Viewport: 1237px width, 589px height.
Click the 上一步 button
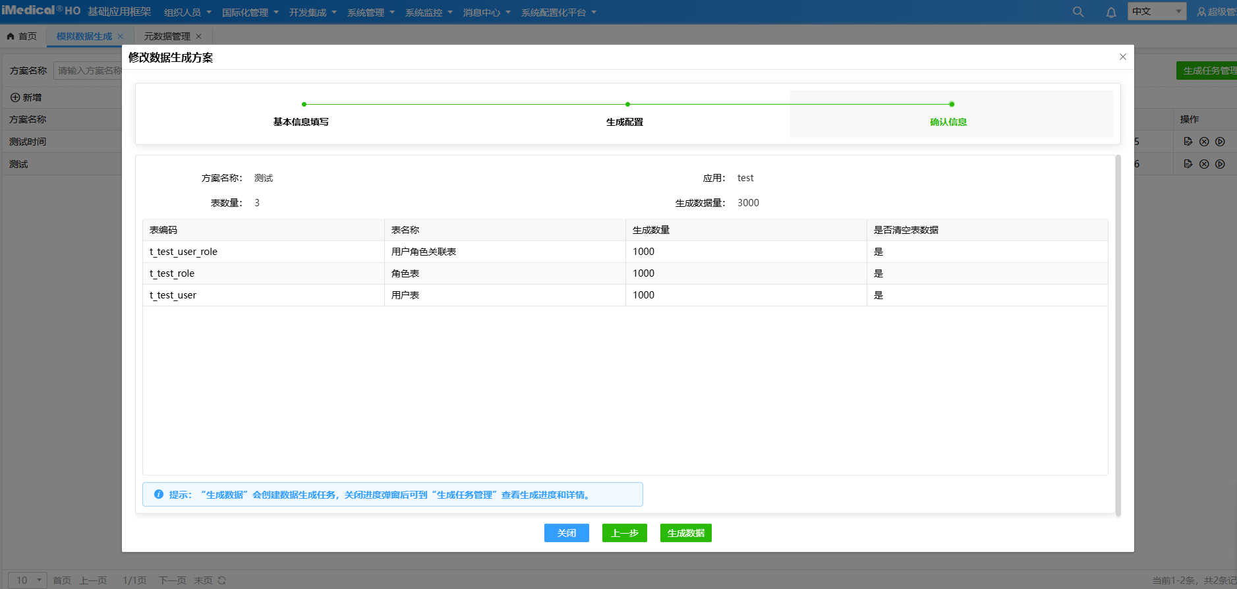pos(624,533)
